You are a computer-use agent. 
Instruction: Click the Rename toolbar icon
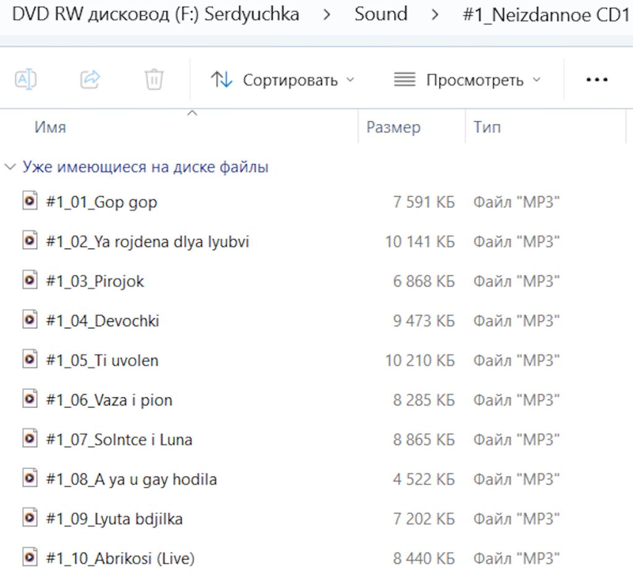click(25, 79)
